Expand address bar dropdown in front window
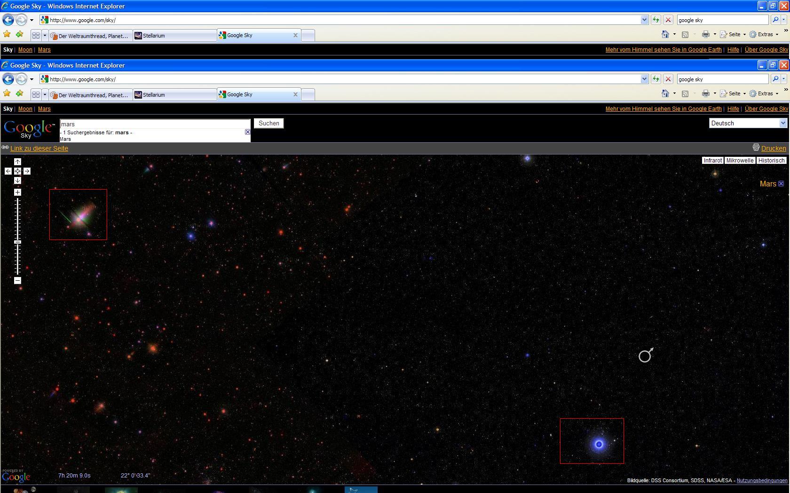The width and height of the screenshot is (790, 493). tap(644, 79)
